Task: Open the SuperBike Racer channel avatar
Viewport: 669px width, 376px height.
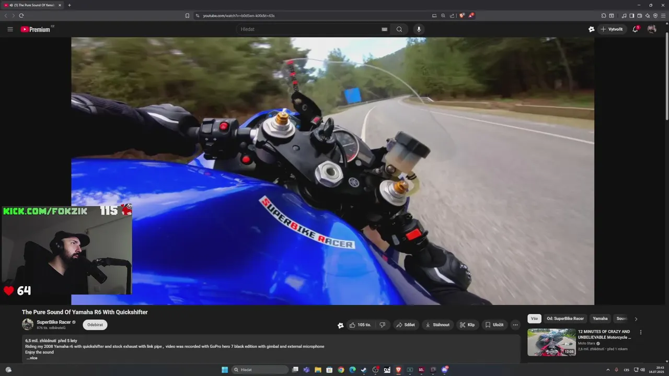Action: click(x=28, y=324)
